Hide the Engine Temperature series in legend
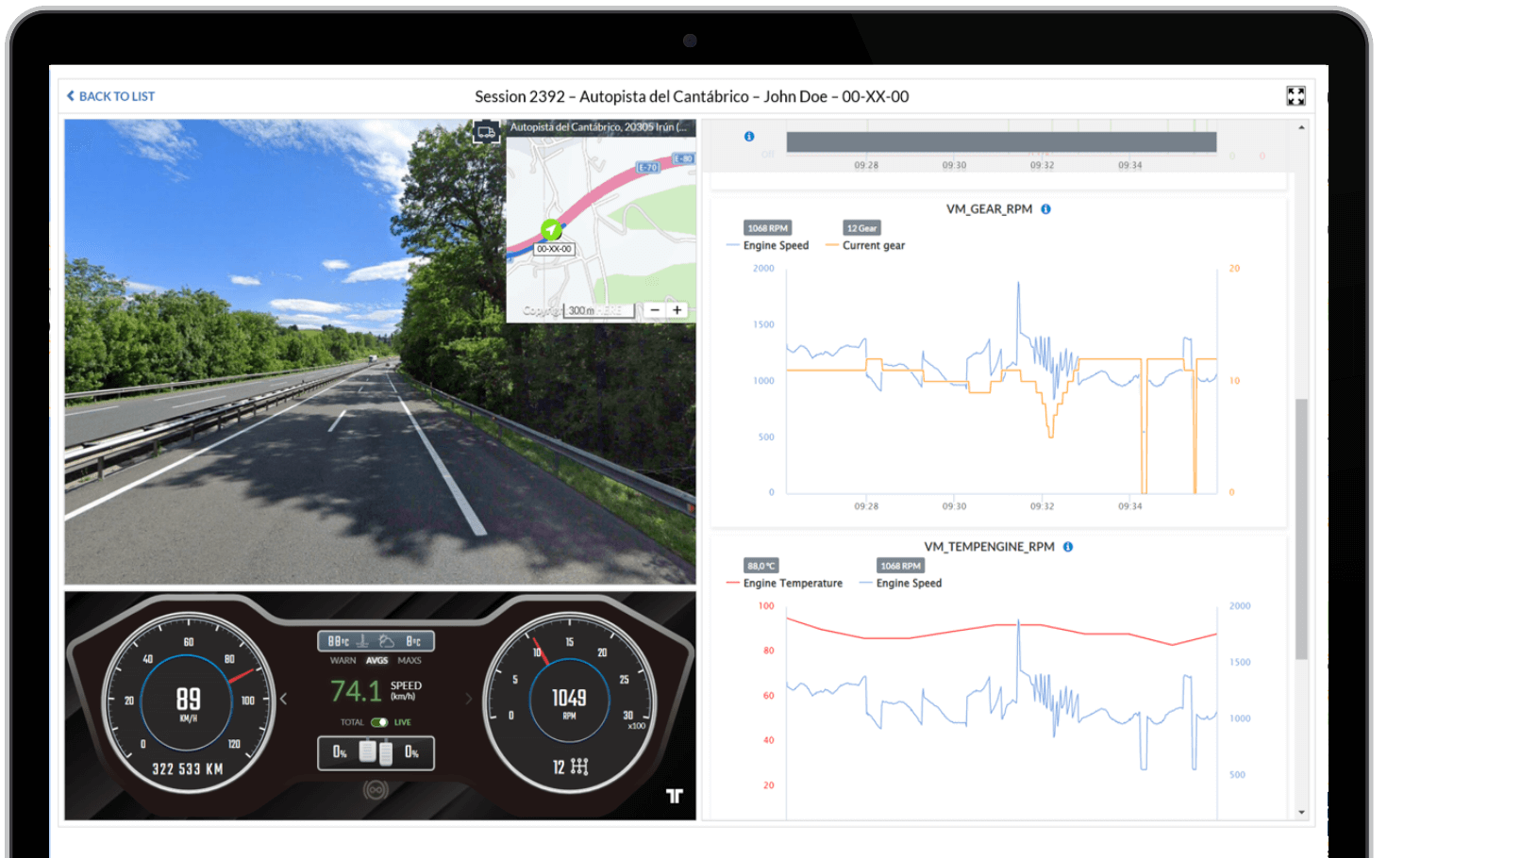This screenshot has height=858, width=1521. point(792,584)
